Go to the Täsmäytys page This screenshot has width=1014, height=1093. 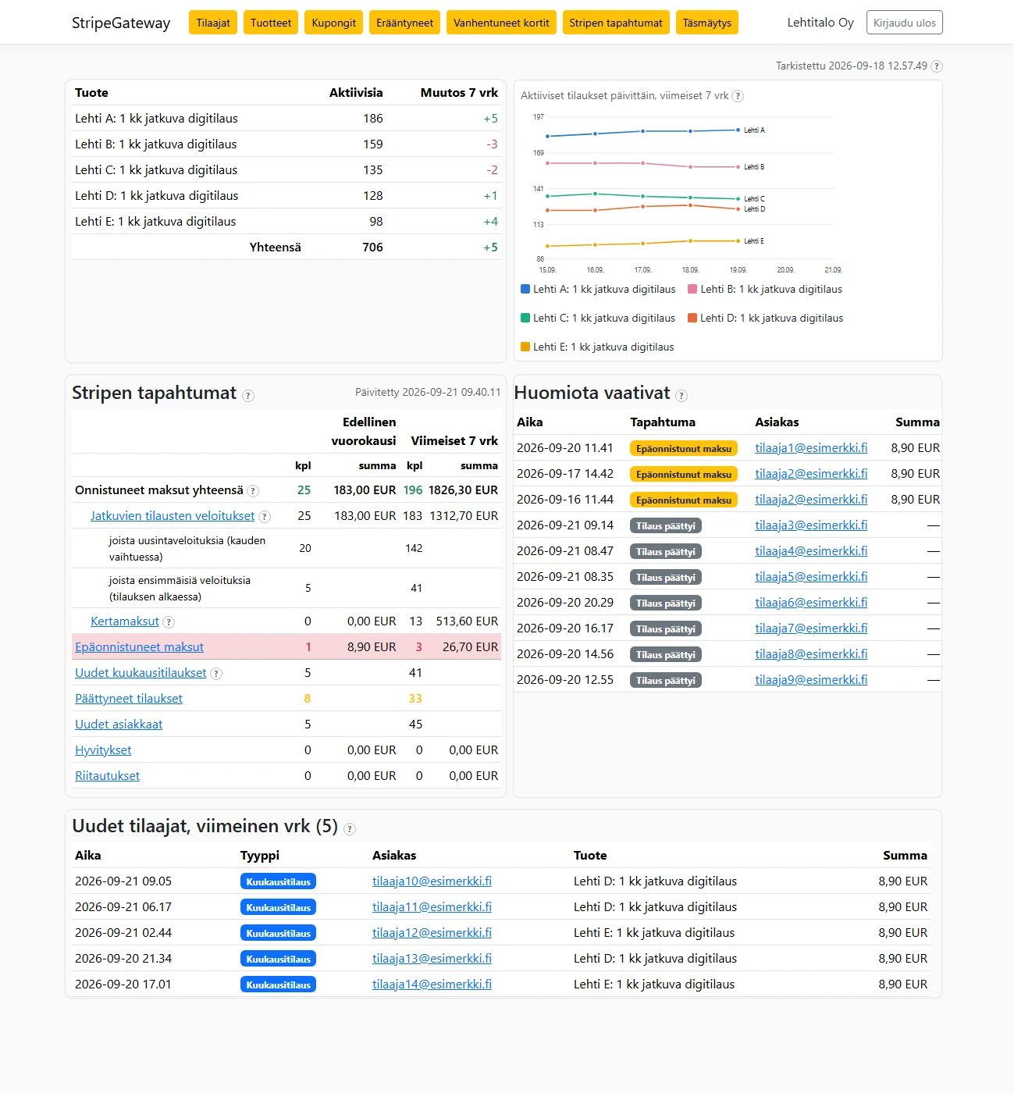click(707, 23)
